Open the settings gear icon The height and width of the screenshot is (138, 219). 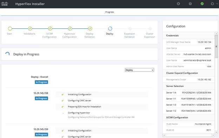212,4
